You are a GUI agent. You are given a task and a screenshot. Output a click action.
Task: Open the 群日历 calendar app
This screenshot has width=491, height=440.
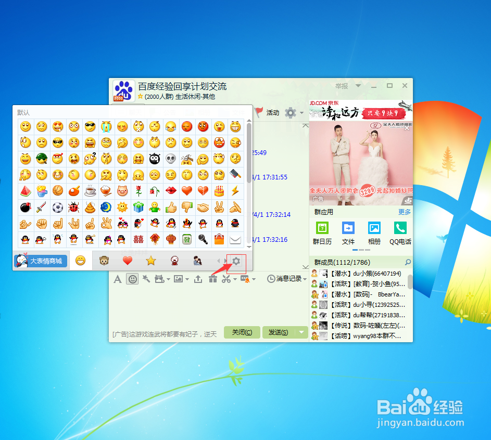(322, 233)
